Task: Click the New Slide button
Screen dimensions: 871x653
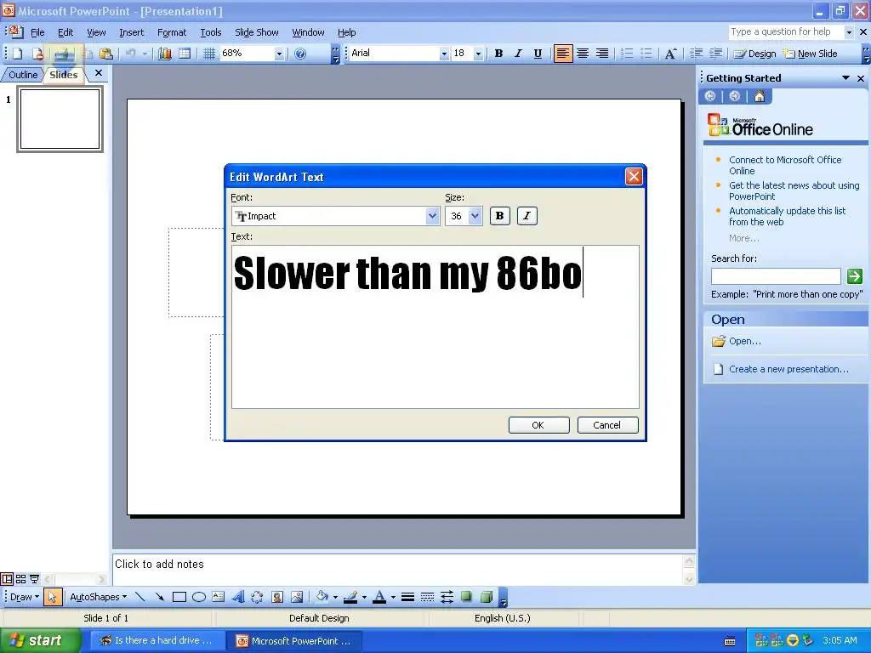Action: click(811, 54)
